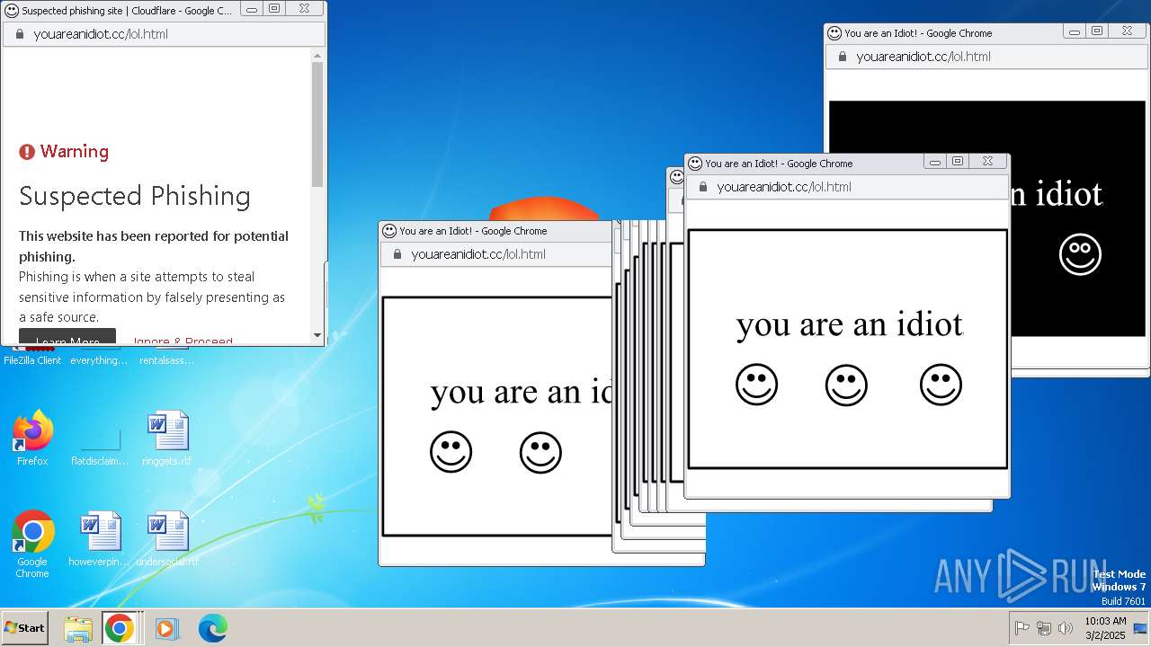Click scrollbar down arrow in phishing window
This screenshot has width=1151, height=647.
pos(317,335)
